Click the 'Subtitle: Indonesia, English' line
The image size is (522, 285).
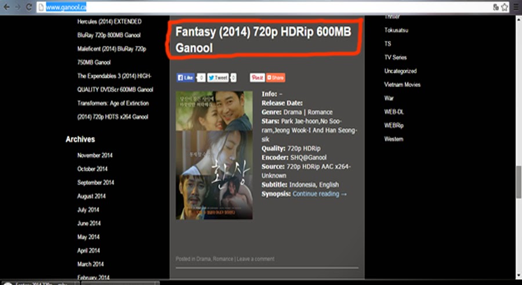coord(300,185)
